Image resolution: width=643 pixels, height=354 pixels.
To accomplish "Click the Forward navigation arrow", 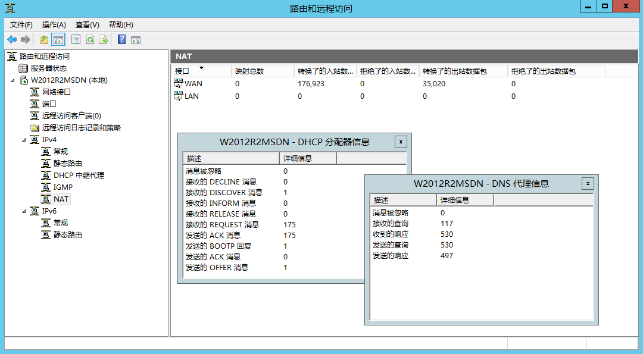I will pyautogui.click(x=24, y=39).
